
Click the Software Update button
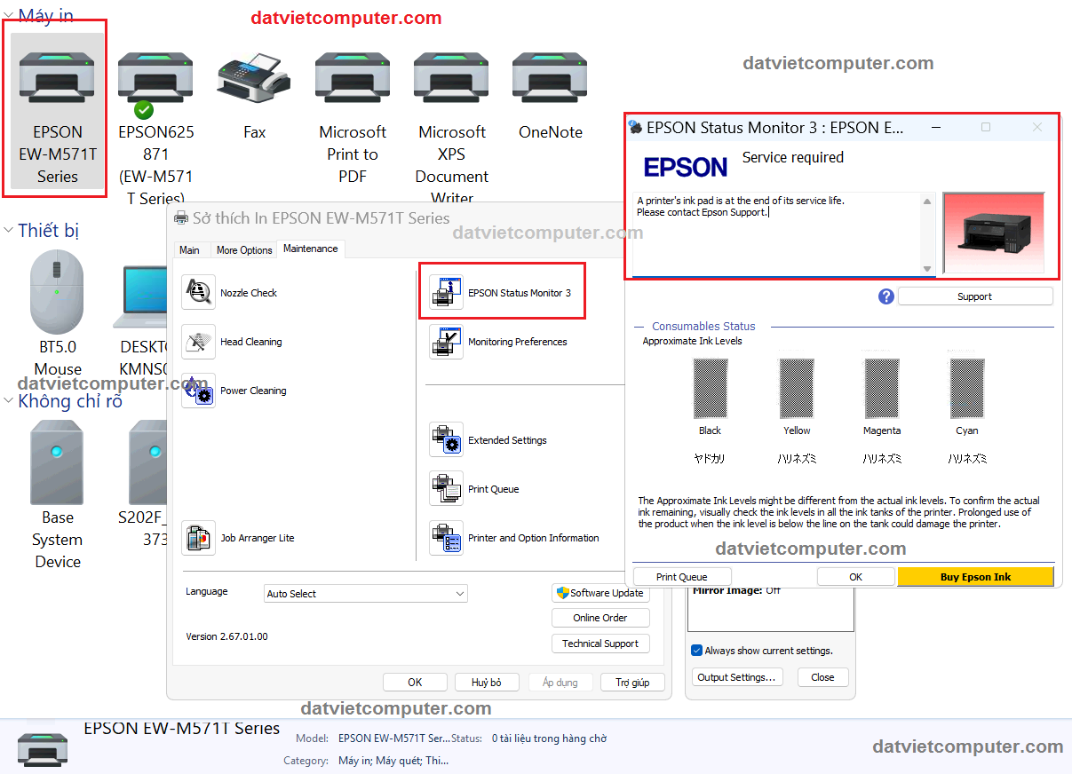coord(600,593)
